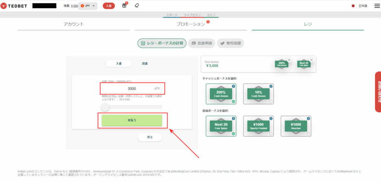The image size is (381, 182).
Task: Click the キャッシュボーナスを選択 heading
Action: (x=220, y=78)
